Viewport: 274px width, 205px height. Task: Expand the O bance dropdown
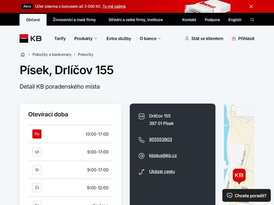pos(150,38)
